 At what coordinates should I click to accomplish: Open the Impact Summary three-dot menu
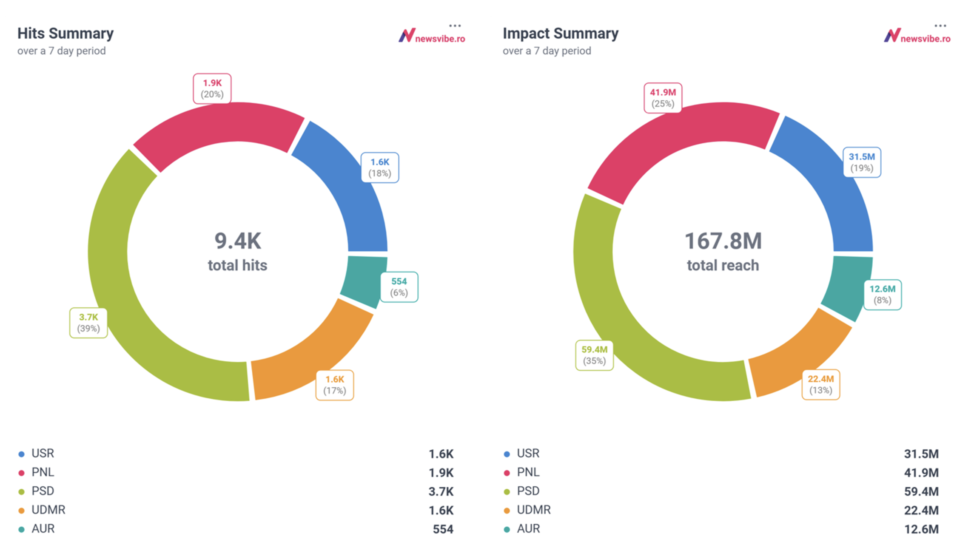[940, 26]
